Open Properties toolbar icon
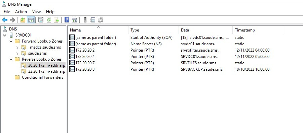This screenshot has width=303, height=133. click(x=41, y=20)
